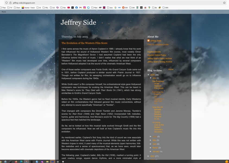Collapse the July archive month
The image size is (229, 163).
click(151, 78)
